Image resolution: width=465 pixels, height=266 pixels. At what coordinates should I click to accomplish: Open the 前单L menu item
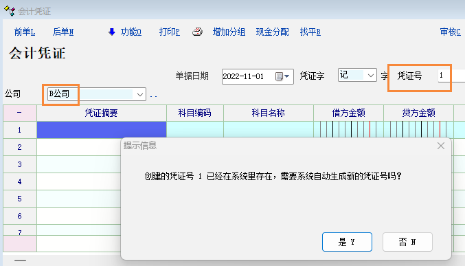(25, 32)
